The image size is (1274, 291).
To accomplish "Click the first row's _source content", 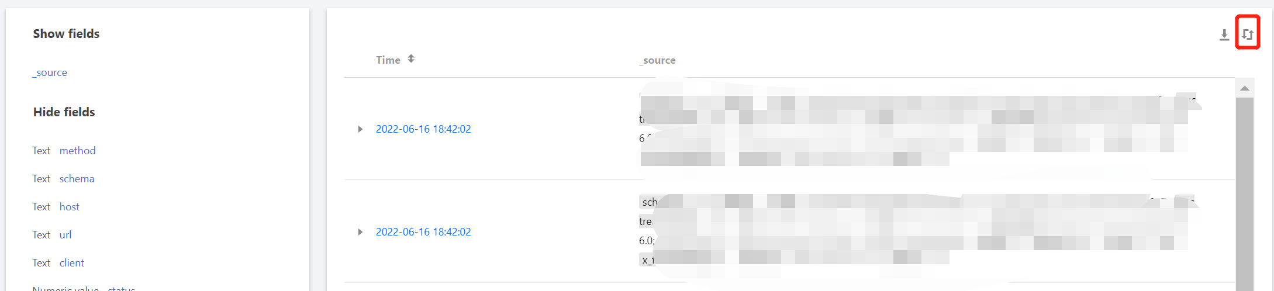I will tap(918, 129).
